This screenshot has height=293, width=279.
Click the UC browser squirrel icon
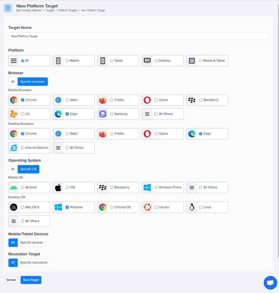point(14,114)
